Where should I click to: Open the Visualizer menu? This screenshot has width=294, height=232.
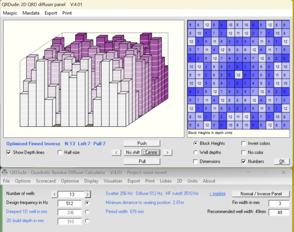[x=113, y=181]
